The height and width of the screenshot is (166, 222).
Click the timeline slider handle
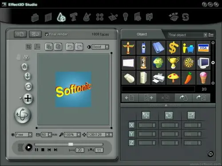point(71,144)
